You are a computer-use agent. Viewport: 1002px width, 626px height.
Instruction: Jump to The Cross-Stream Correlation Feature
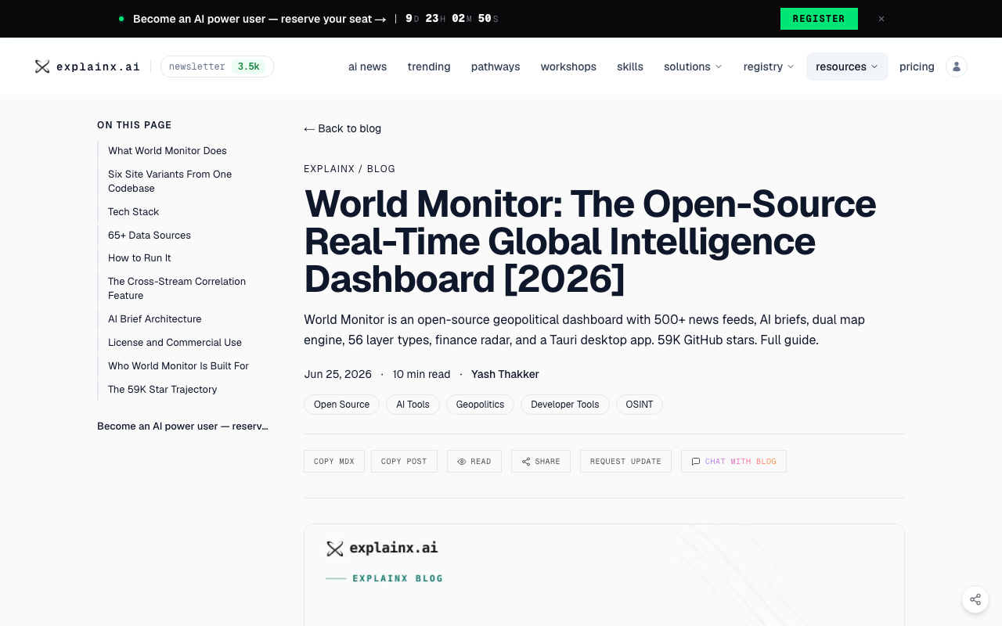[x=177, y=289]
